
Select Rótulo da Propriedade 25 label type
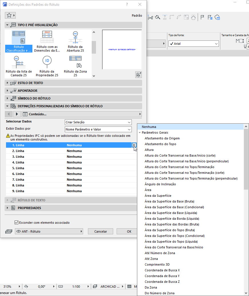tap(47, 67)
